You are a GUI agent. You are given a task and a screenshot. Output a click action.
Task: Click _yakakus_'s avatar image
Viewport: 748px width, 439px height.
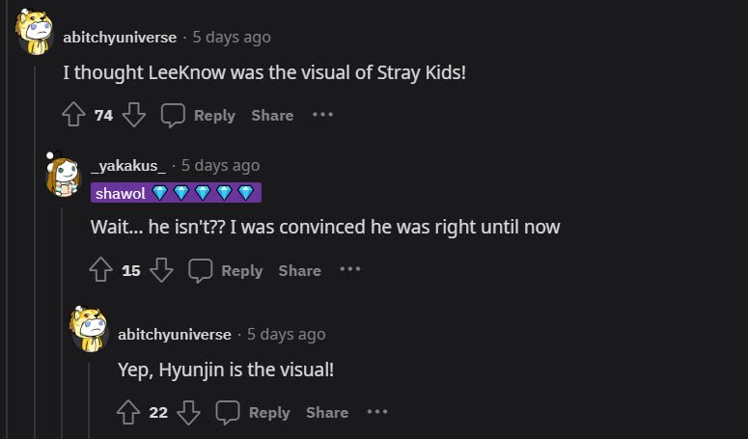(x=63, y=175)
